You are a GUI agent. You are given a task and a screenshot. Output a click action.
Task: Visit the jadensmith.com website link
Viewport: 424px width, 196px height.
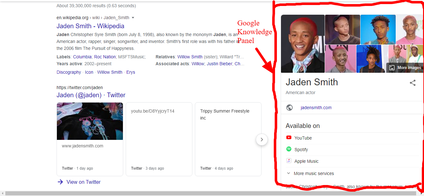pos(316,107)
